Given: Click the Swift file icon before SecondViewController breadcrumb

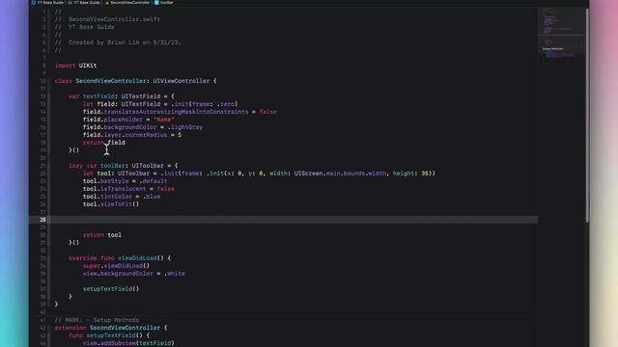Looking at the screenshot, I should coord(107,2).
